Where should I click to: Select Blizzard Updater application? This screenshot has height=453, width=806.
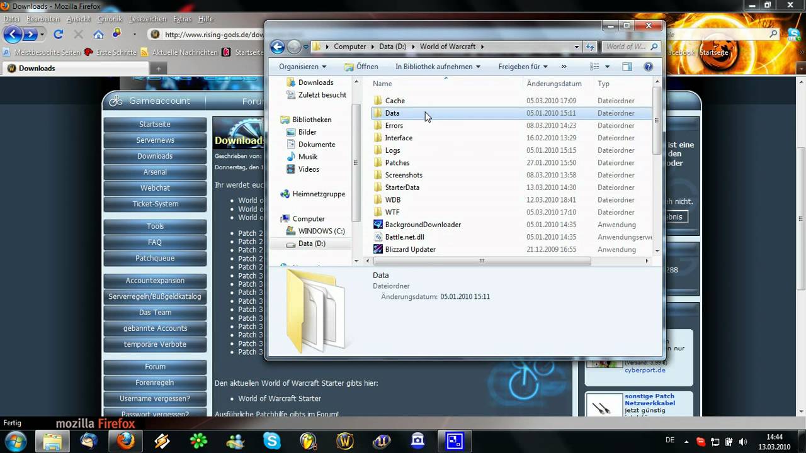tap(410, 249)
